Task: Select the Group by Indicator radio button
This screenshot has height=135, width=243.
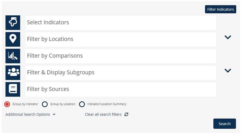Action: click(x=7, y=104)
